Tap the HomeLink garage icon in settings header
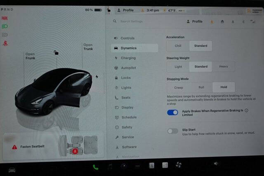The image size is (264, 176). coord(222,21)
